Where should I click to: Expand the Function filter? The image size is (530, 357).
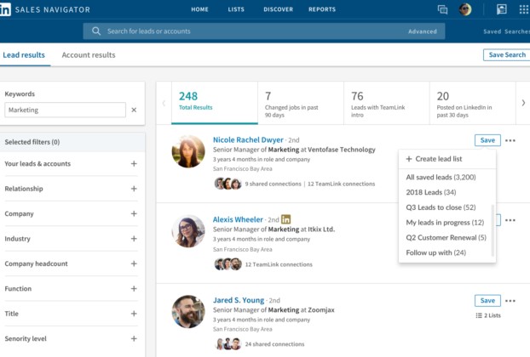[134, 288]
